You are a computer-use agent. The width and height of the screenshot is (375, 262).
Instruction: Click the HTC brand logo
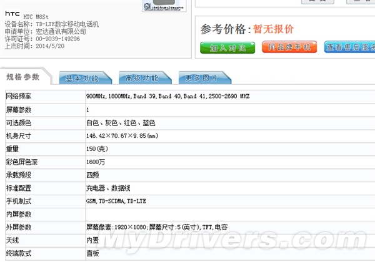pos(12,14)
